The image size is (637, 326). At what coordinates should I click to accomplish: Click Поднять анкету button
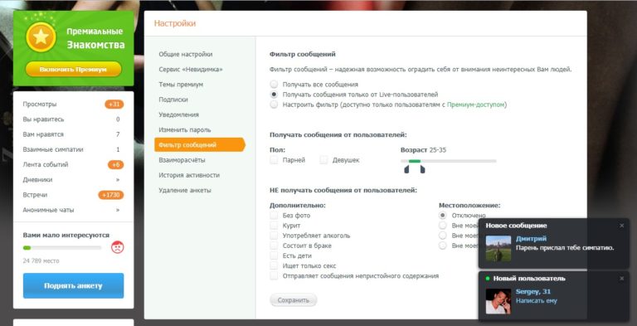[x=74, y=285]
